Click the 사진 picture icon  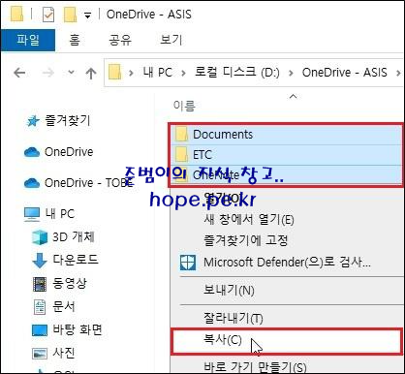pos(40,354)
